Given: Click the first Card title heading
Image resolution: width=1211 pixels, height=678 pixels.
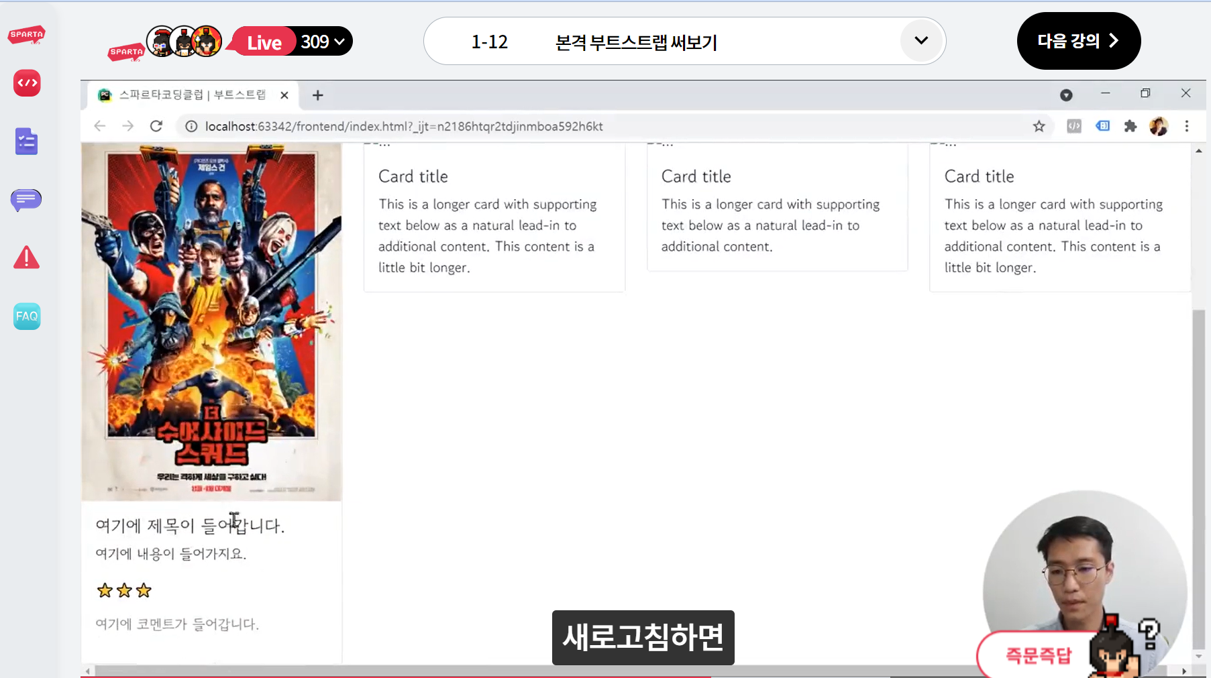Looking at the screenshot, I should [x=413, y=176].
